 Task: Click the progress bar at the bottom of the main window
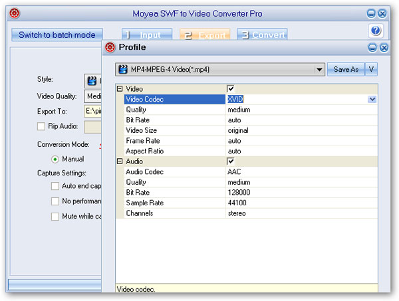point(55,284)
